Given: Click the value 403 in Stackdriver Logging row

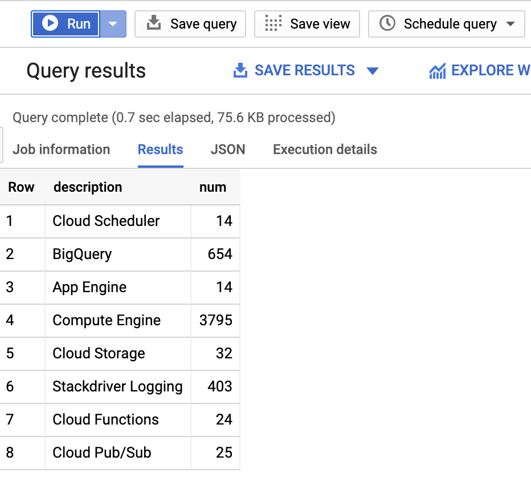Looking at the screenshot, I should [x=220, y=386].
